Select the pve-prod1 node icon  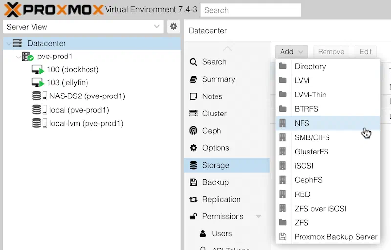click(27, 56)
